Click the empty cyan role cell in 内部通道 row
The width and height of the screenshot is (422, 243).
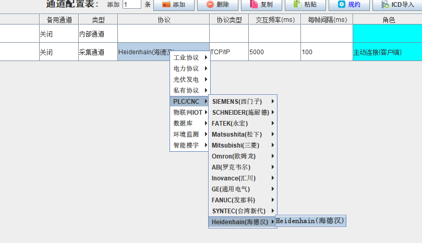[x=388, y=34]
